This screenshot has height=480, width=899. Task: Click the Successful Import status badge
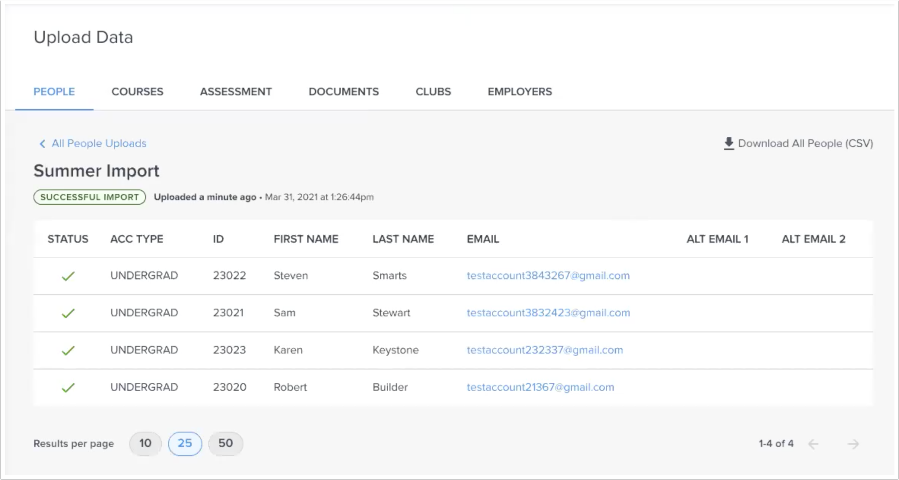[x=90, y=197]
